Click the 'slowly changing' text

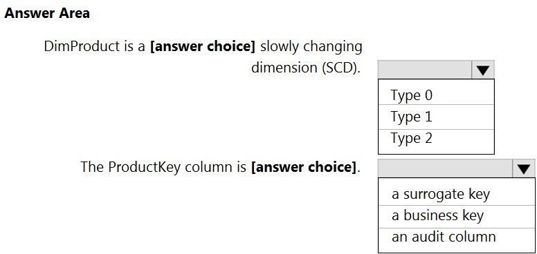tap(311, 46)
